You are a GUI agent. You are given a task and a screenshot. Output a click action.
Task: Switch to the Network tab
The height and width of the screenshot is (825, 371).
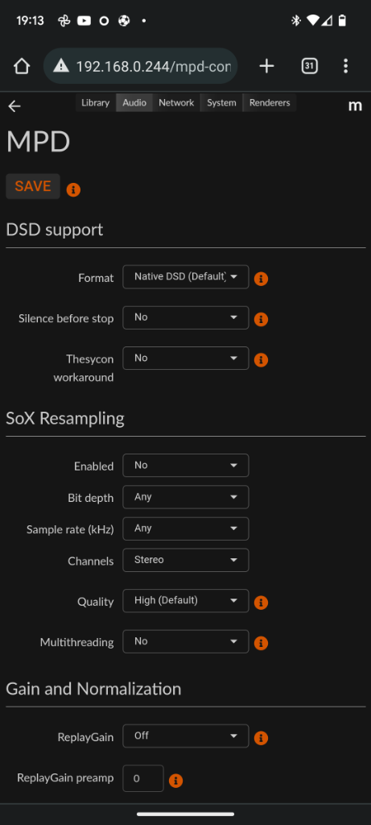176,102
